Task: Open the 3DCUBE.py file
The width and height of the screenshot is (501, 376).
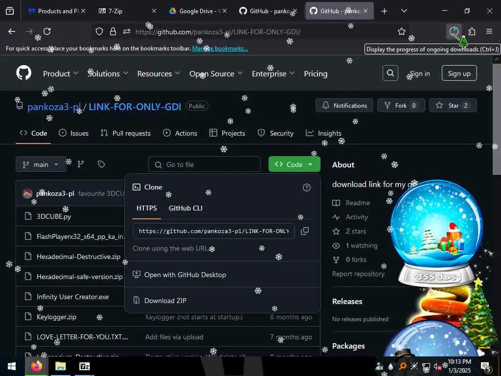Action: [x=54, y=216]
